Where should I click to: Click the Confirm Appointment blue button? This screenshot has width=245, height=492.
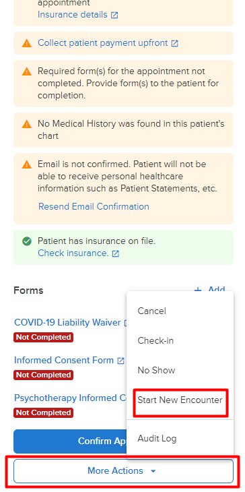(70, 441)
